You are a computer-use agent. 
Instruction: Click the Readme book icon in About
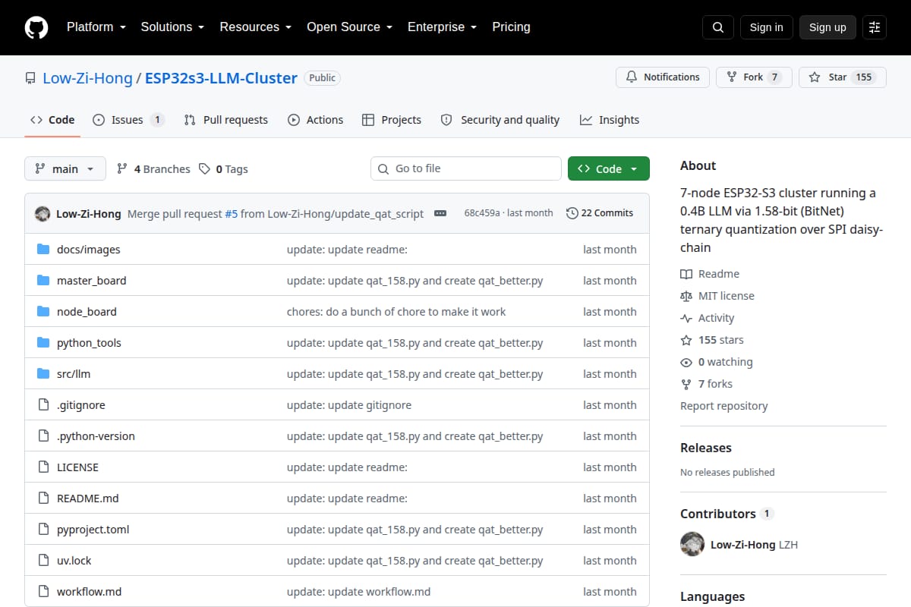pyautogui.click(x=686, y=274)
